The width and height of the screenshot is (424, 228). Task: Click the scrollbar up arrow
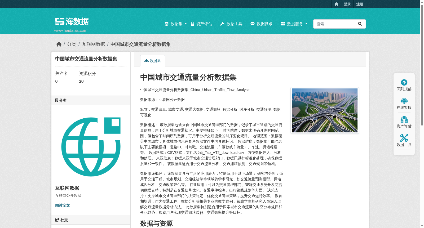click(422, 2)
